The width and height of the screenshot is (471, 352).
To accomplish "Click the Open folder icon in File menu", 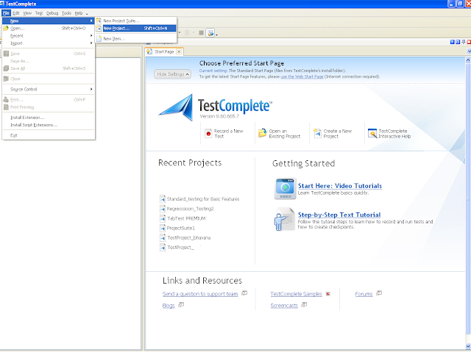I will click(x=6, y=28).
